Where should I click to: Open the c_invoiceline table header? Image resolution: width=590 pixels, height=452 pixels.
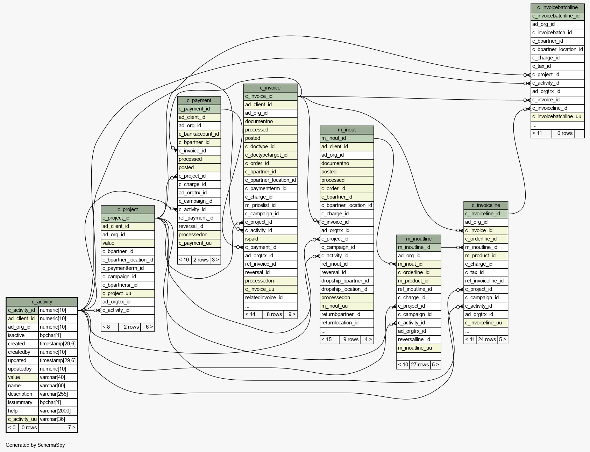tap(486, 205)
